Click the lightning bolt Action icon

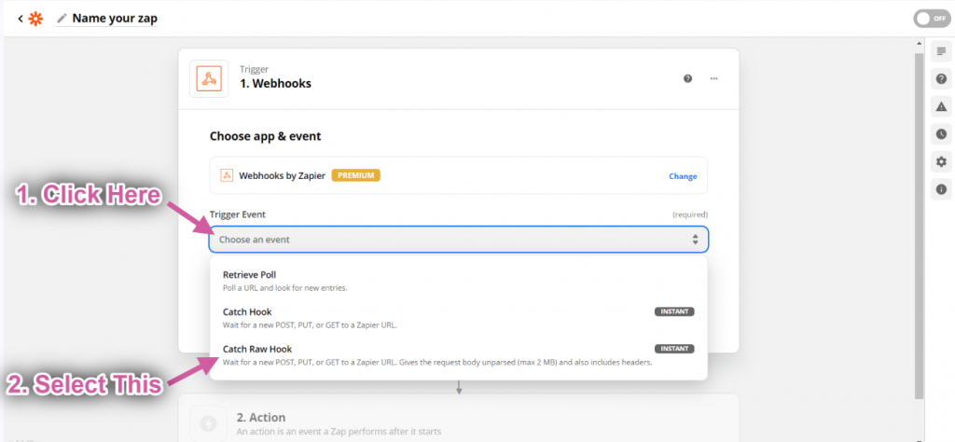209,423
